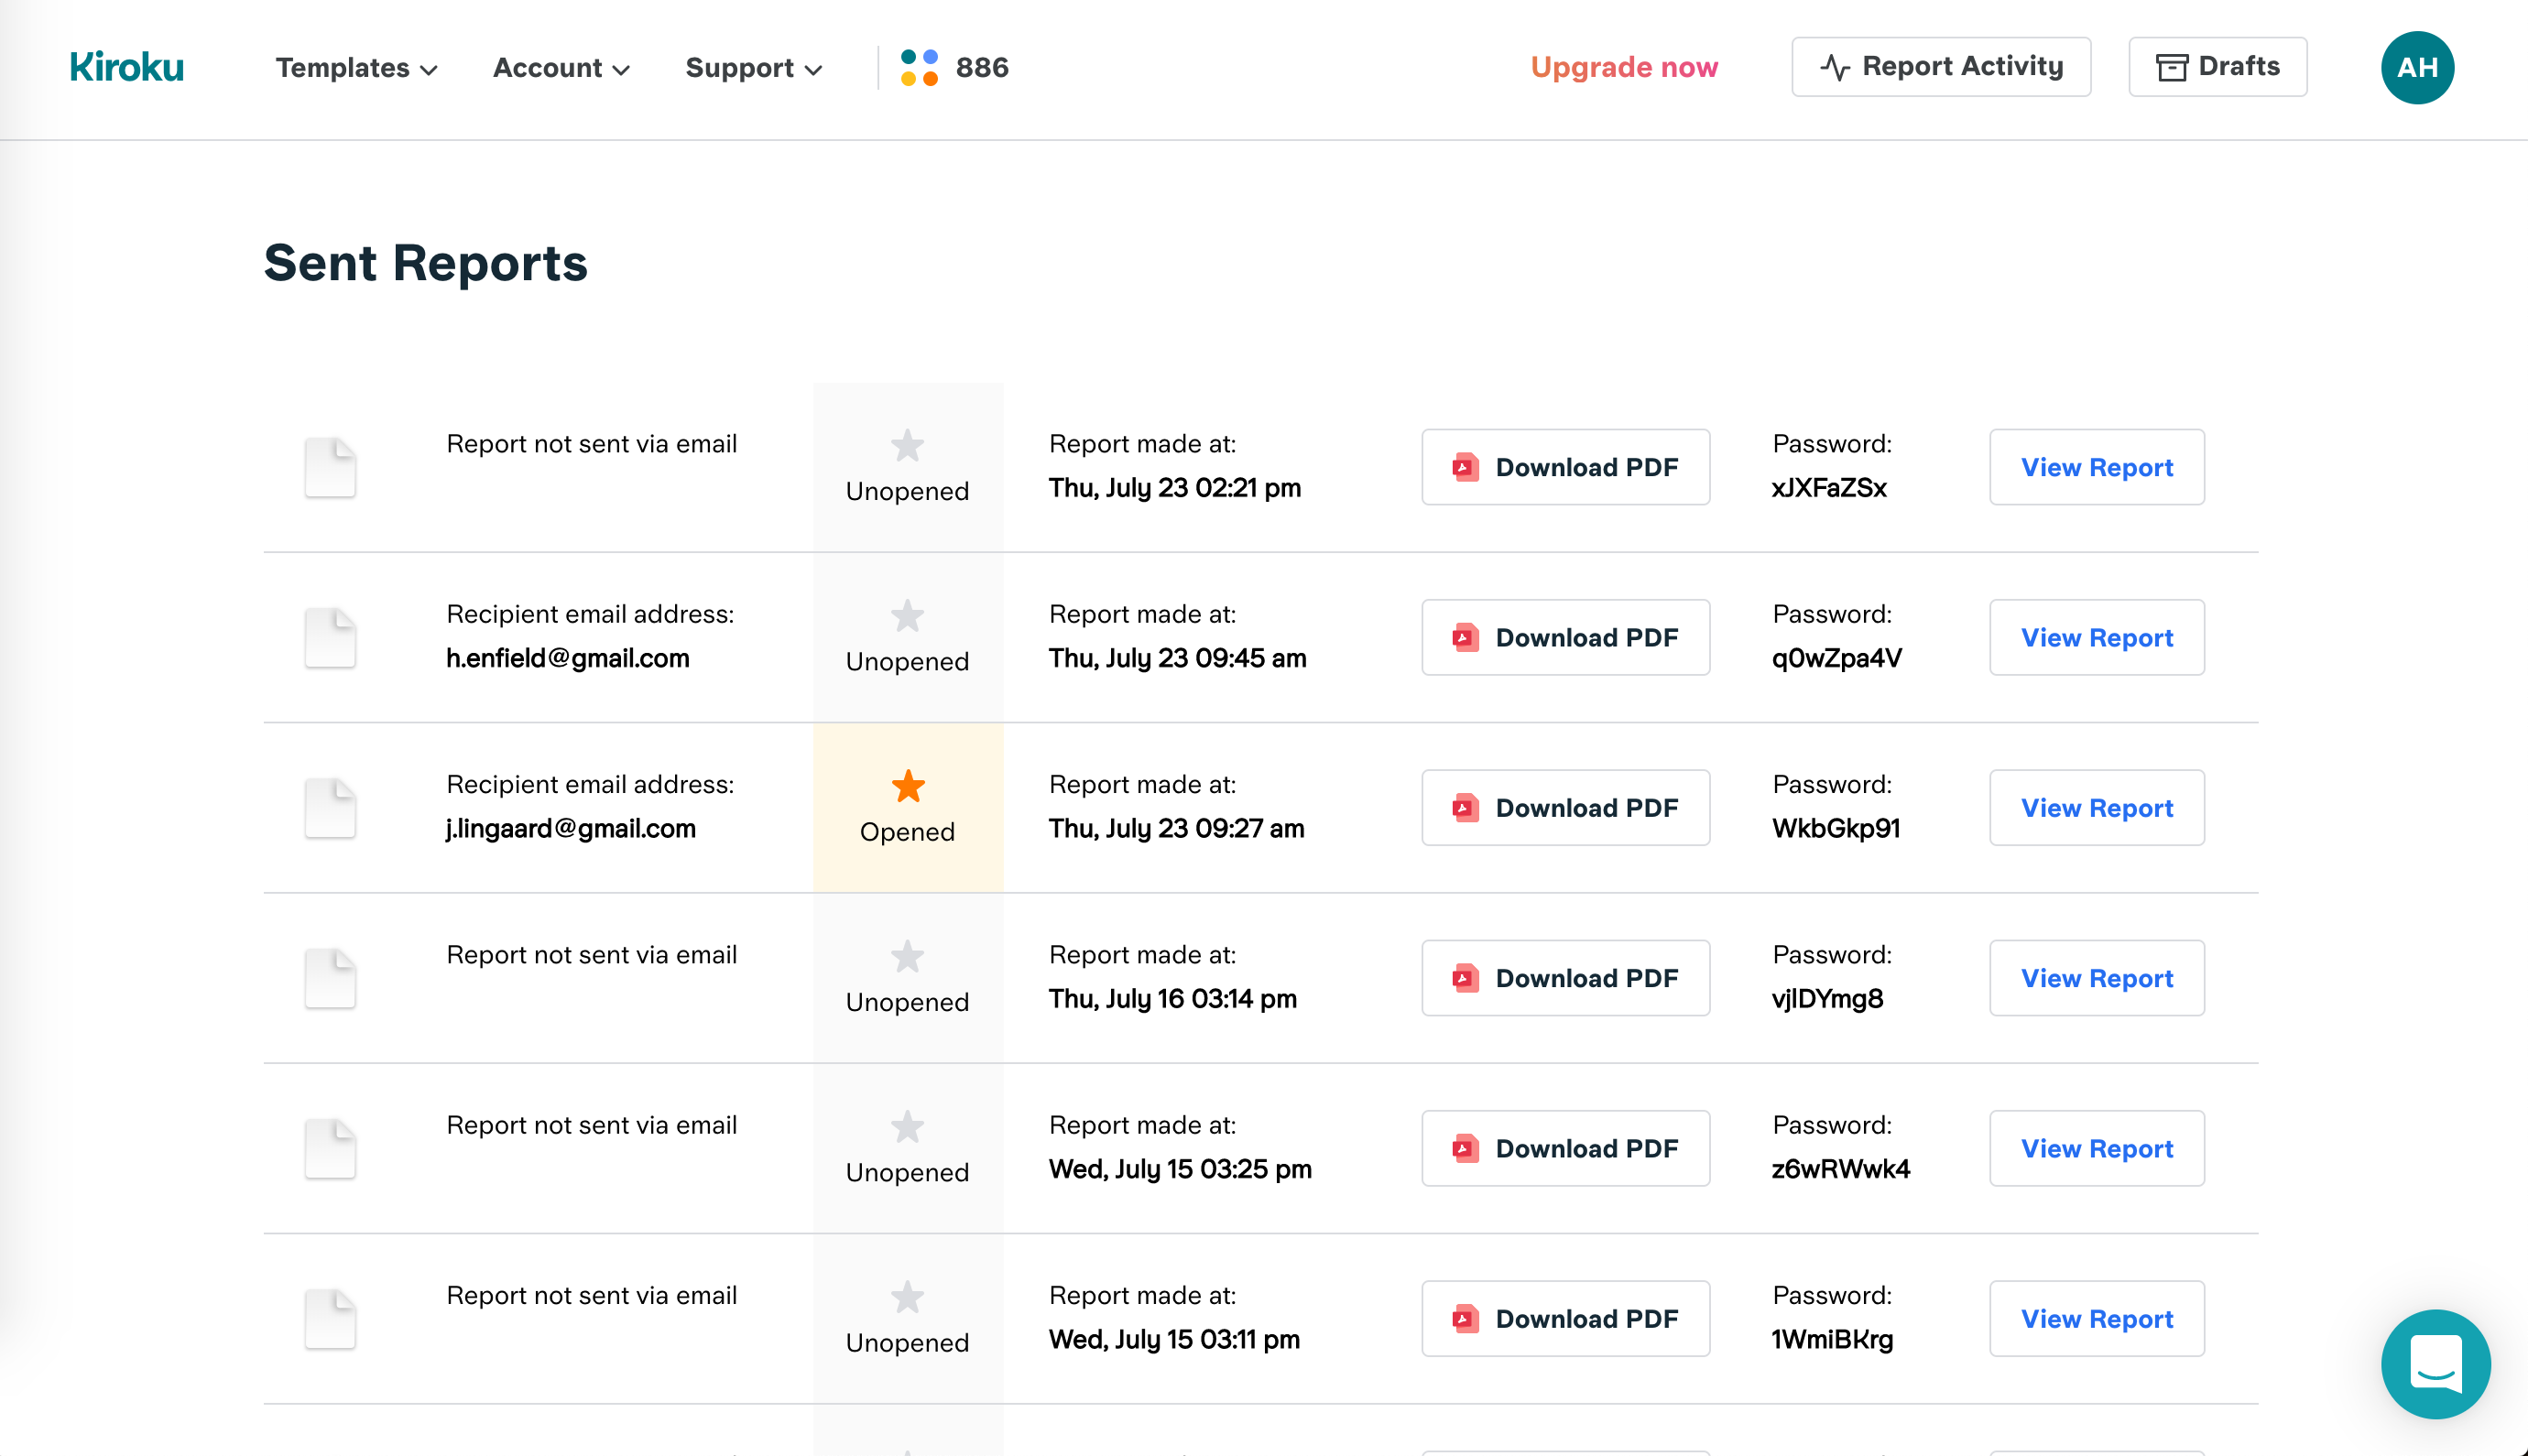Expand the Templates dropdown menu

pyautogui.click(x=356, y=67)
